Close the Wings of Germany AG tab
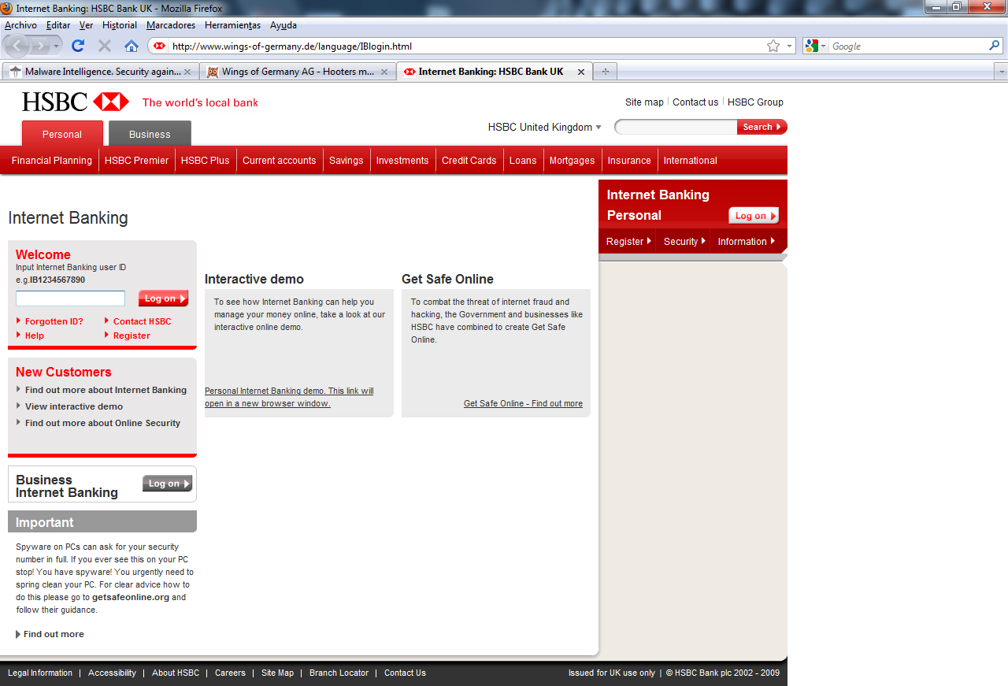 (x=384, y=72)
